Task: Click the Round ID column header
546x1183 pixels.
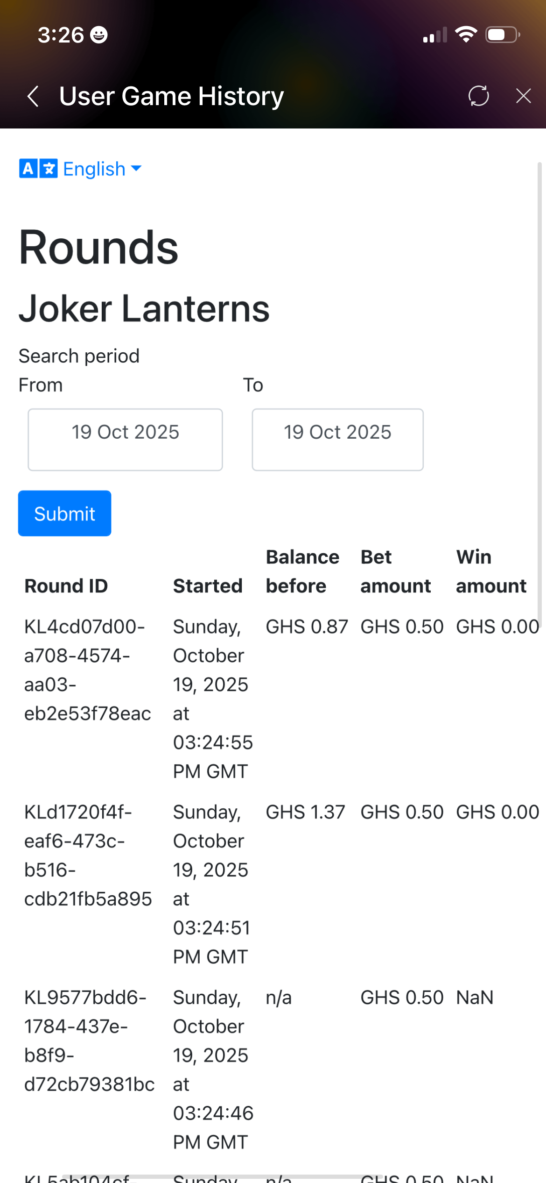Action: 66,586
